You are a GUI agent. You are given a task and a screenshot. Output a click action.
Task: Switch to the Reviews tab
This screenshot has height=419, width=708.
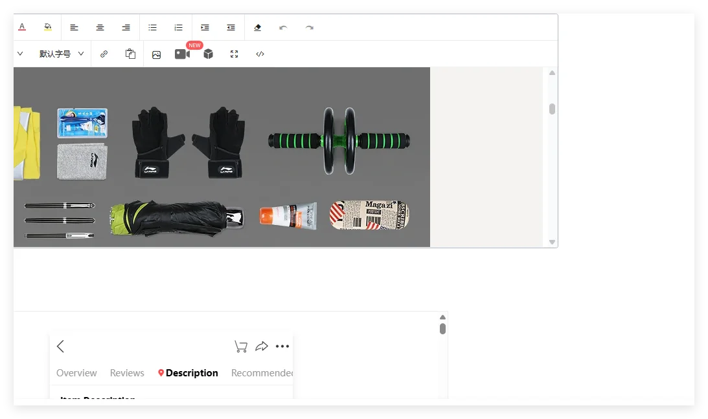coord(127,373)
